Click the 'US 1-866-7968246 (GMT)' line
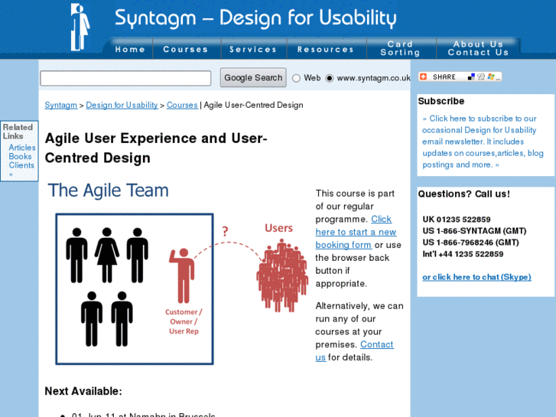 point(470,243)
